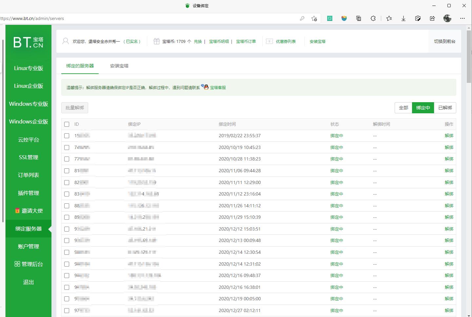Select the 绑定中 filter
The width and height of the screenshot is (472, 317).
[423, 108]
